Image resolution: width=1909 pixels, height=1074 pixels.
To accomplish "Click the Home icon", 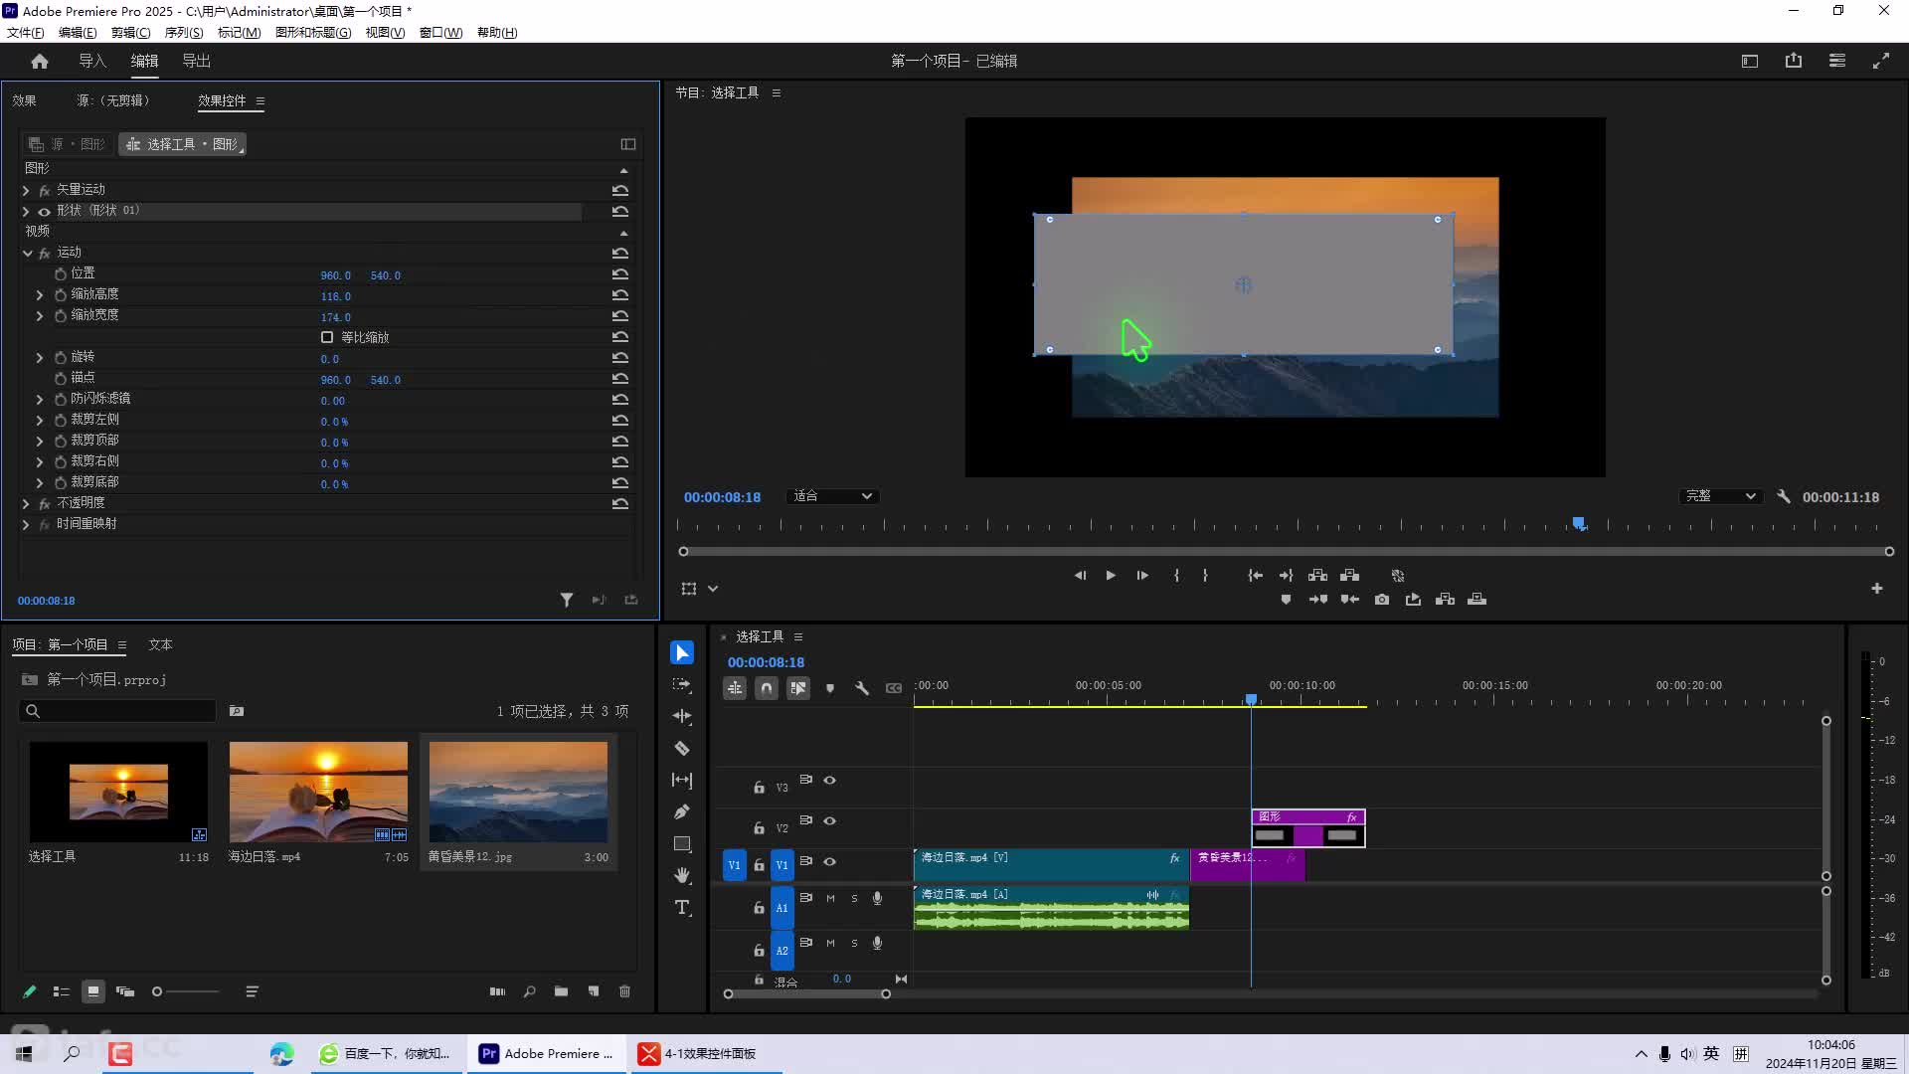I will pyautogui.click(x=40, y=62).
